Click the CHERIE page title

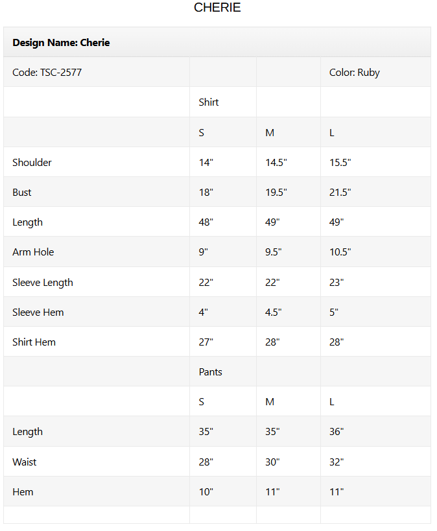point(217,8)
